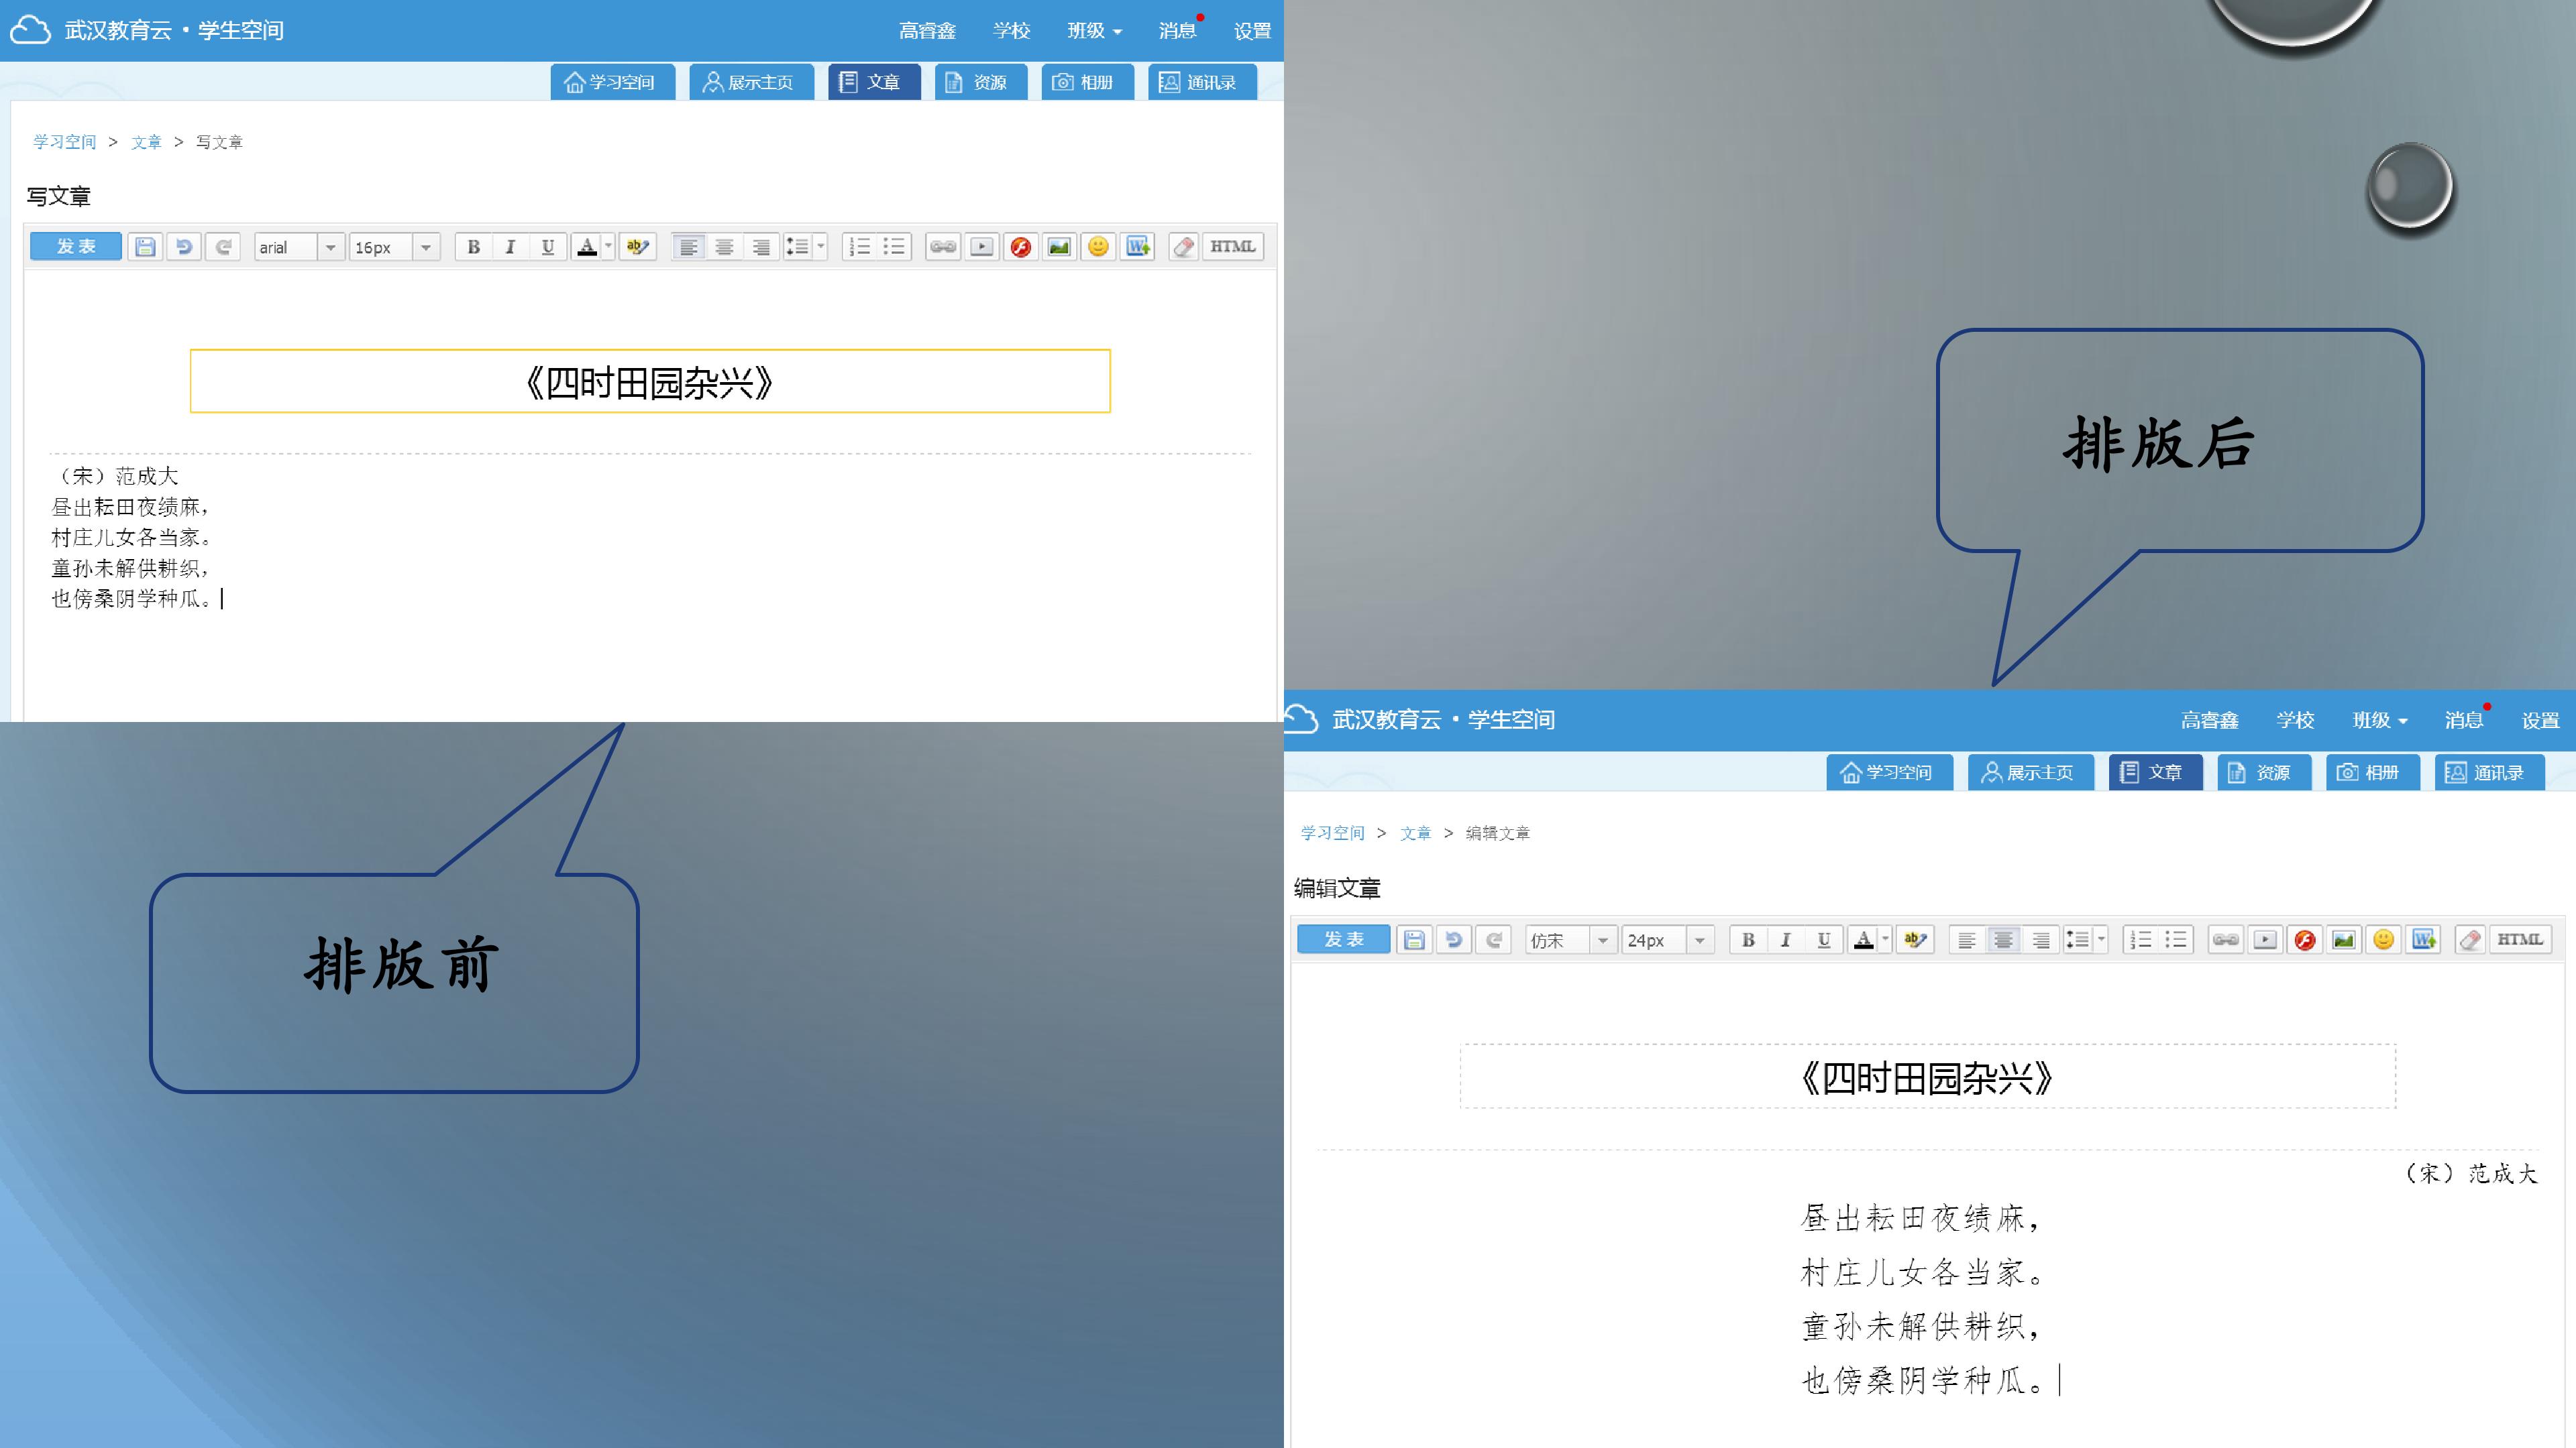Click 发表 button in 写文章 editor

(76, 247)
